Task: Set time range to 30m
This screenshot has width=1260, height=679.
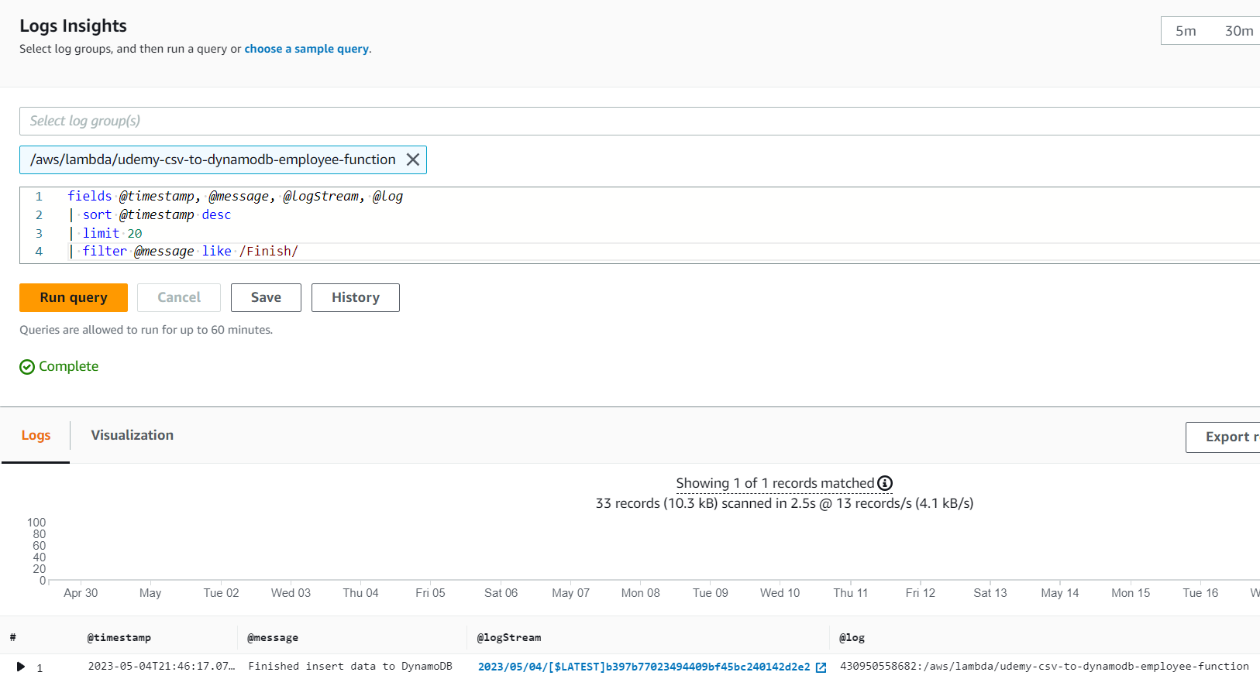Action: (1238, 31)
